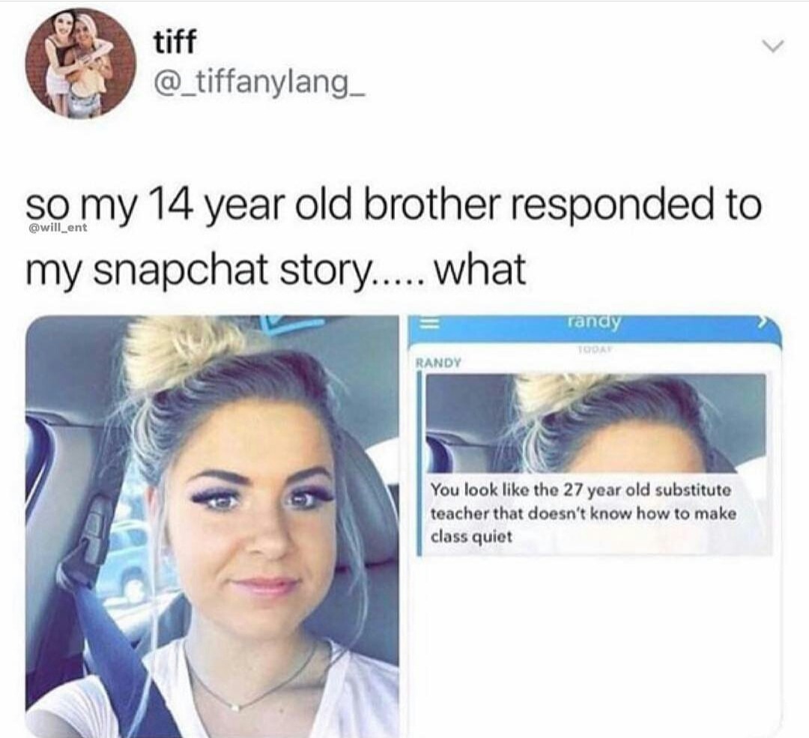
Task: Click the RANDY sender label
Action: click(438, 362)
